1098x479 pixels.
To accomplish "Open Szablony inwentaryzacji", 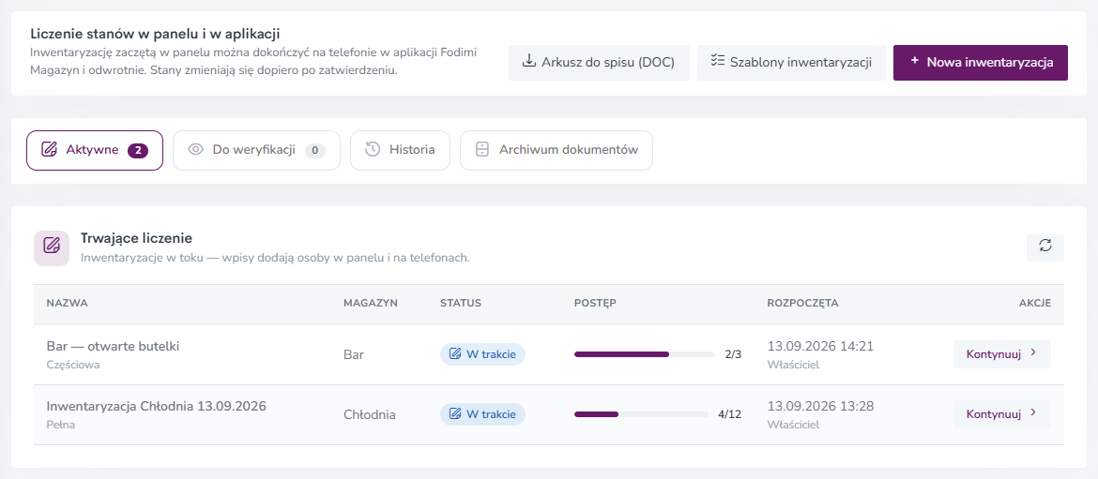I will click(791, 63).
